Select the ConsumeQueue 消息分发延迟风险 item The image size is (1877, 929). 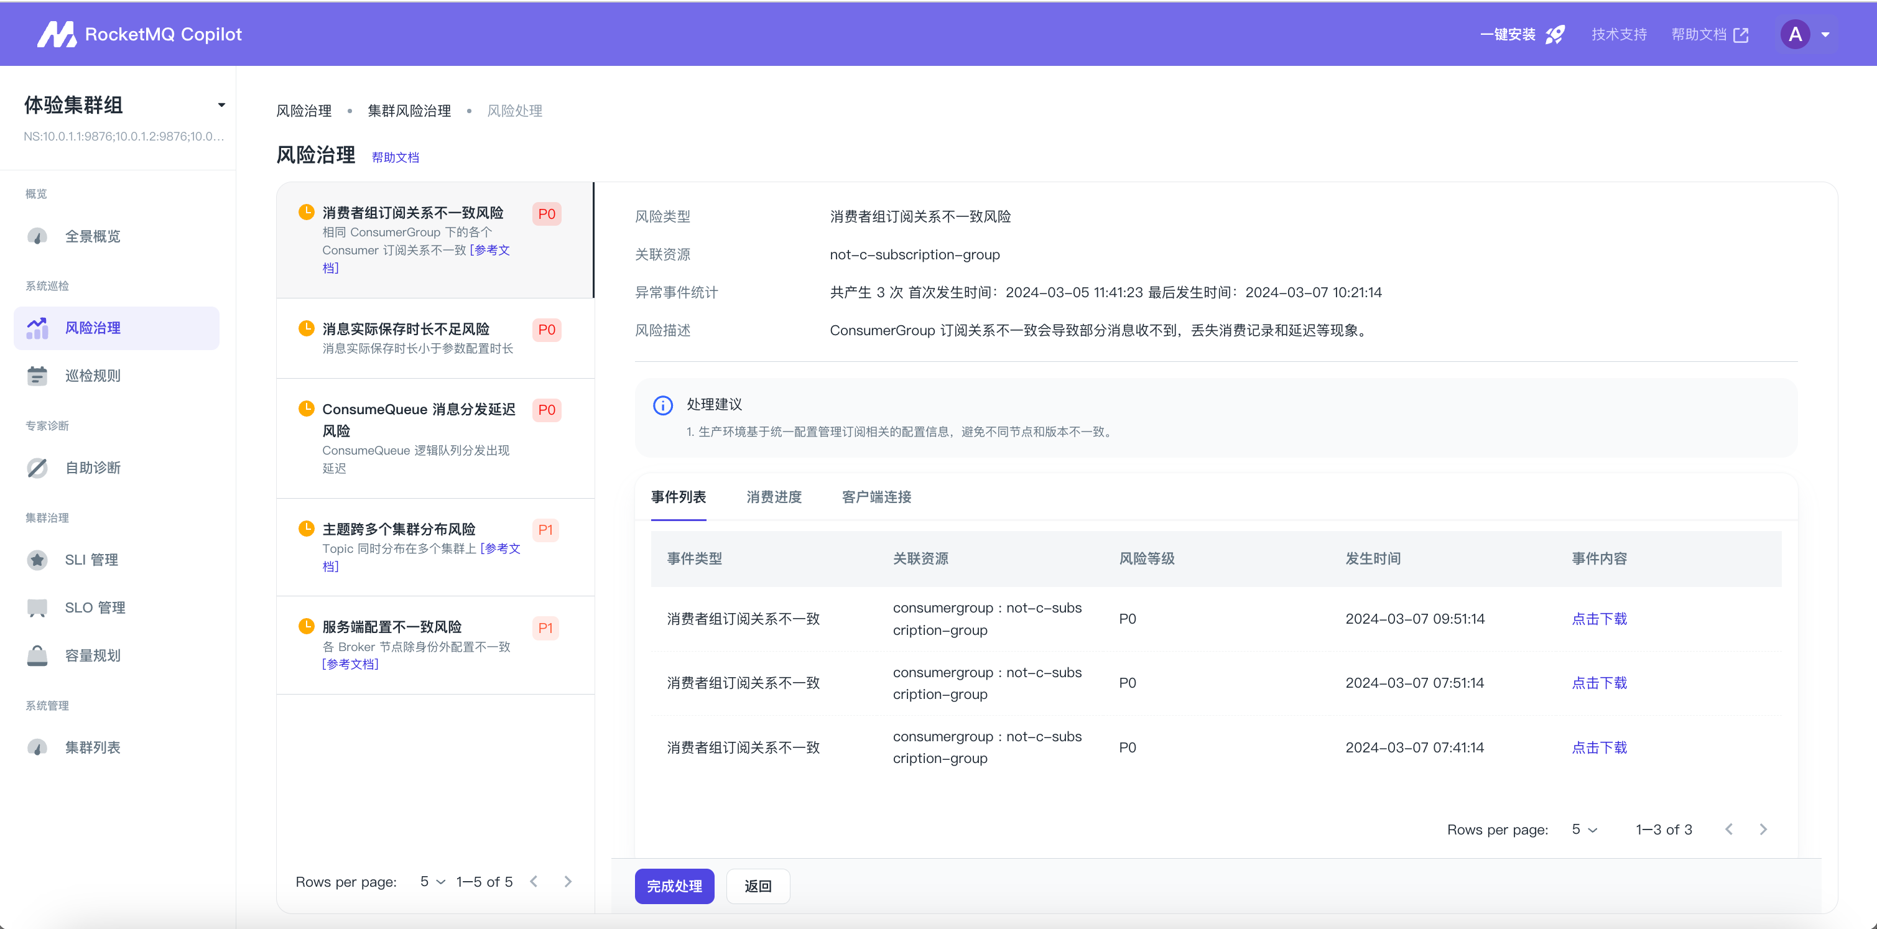click(x=436, y=438)
